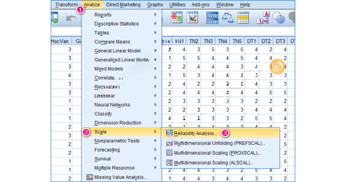Click the Insert Variable toolbar icon
Image resolution: width=346 pixels, height=182 pixels.
pos(193,17)
